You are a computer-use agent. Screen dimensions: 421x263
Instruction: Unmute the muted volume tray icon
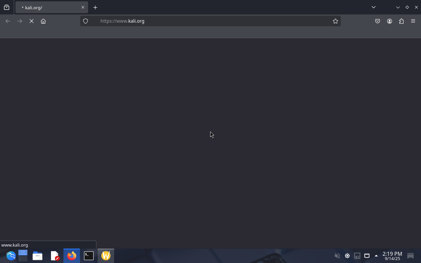(x=337, y=255)
